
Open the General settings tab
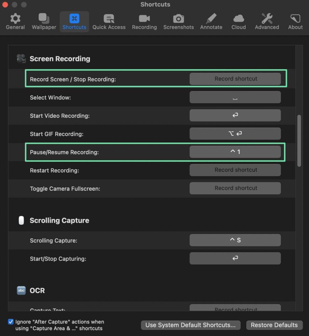point(15,22)
